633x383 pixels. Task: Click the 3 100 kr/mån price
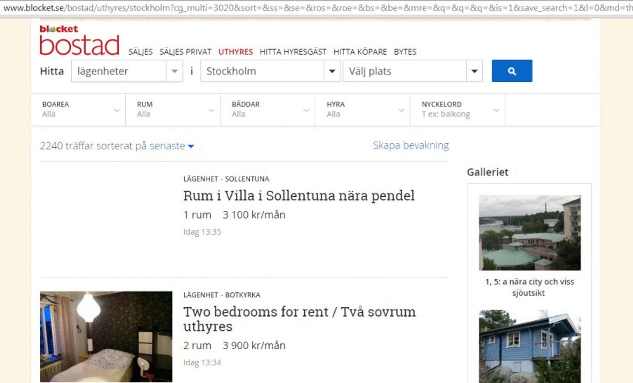tap(254, 215)
